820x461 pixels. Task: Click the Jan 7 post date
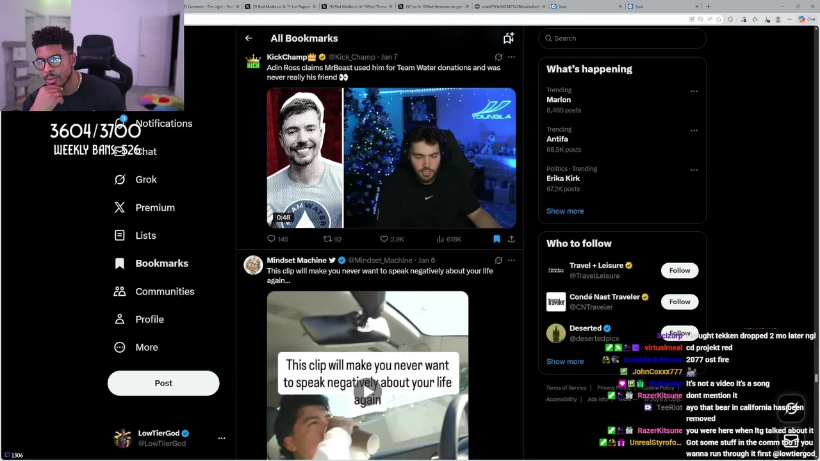point(389,57)
